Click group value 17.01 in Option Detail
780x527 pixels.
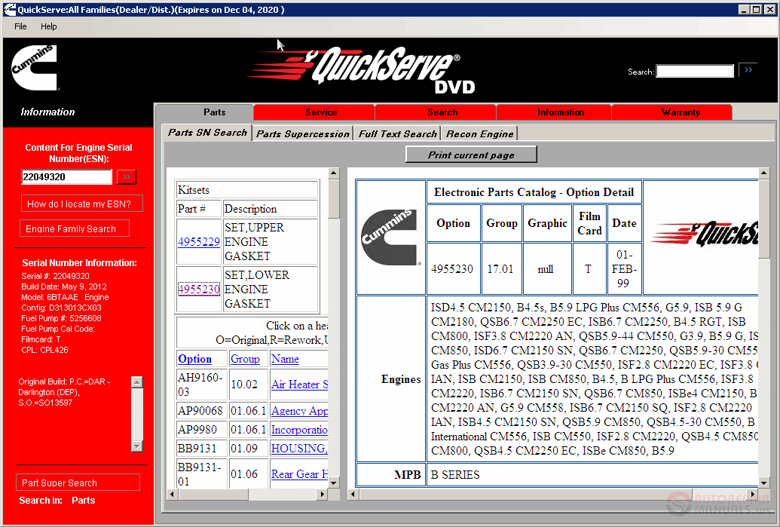[x=500, y=269]
